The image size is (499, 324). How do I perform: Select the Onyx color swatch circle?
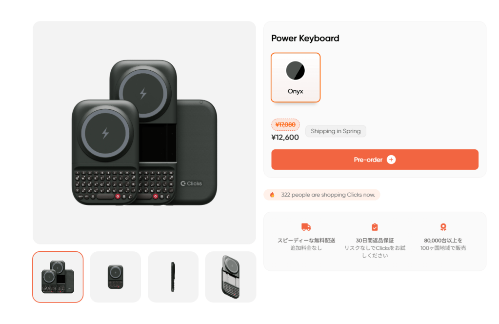pos(295,71)
